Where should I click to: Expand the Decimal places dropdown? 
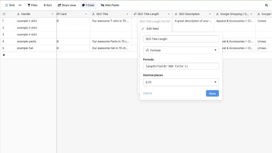[x=181, y=82]
